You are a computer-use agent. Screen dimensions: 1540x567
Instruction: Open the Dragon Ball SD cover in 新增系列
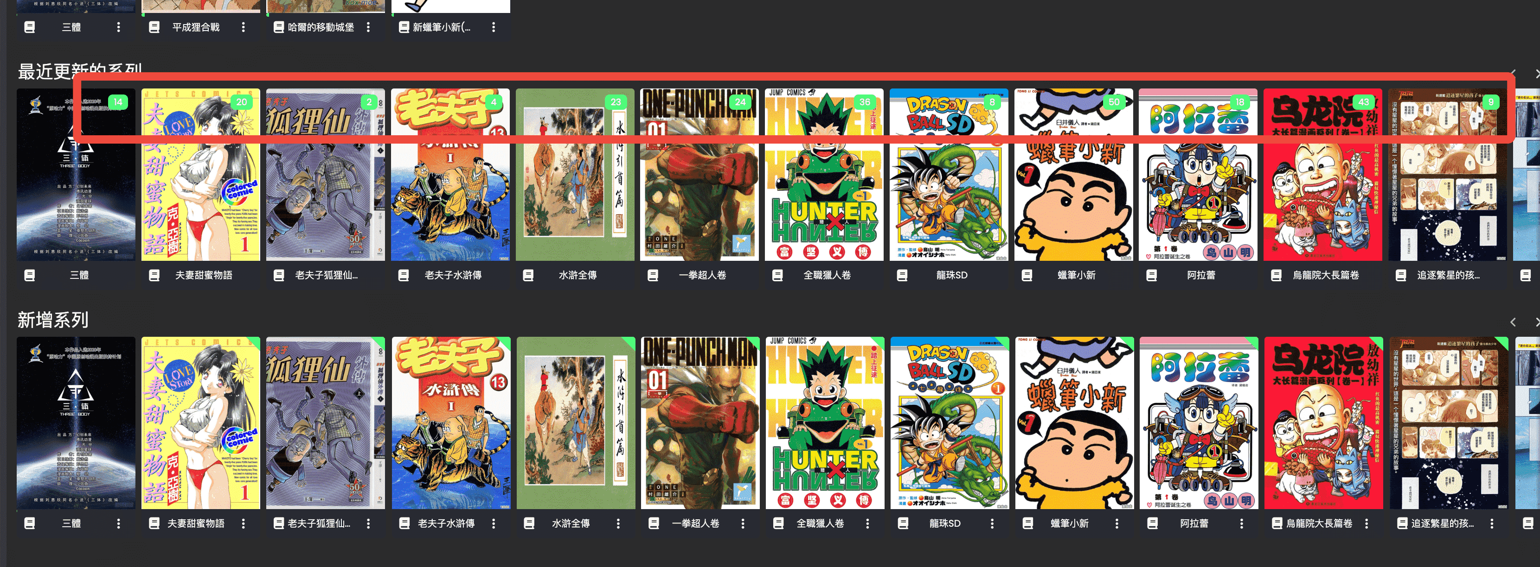coord(950,423)
